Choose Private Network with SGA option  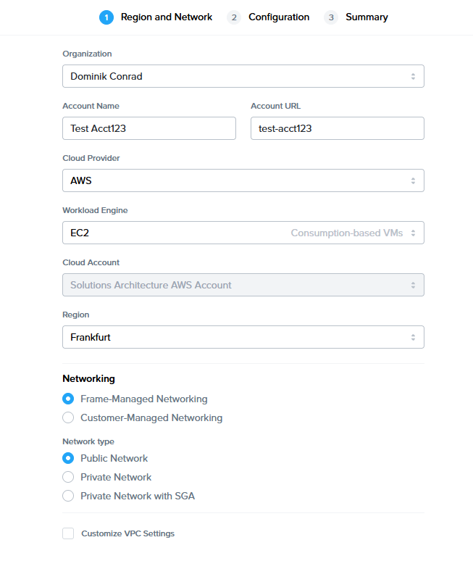coord(68,496)
